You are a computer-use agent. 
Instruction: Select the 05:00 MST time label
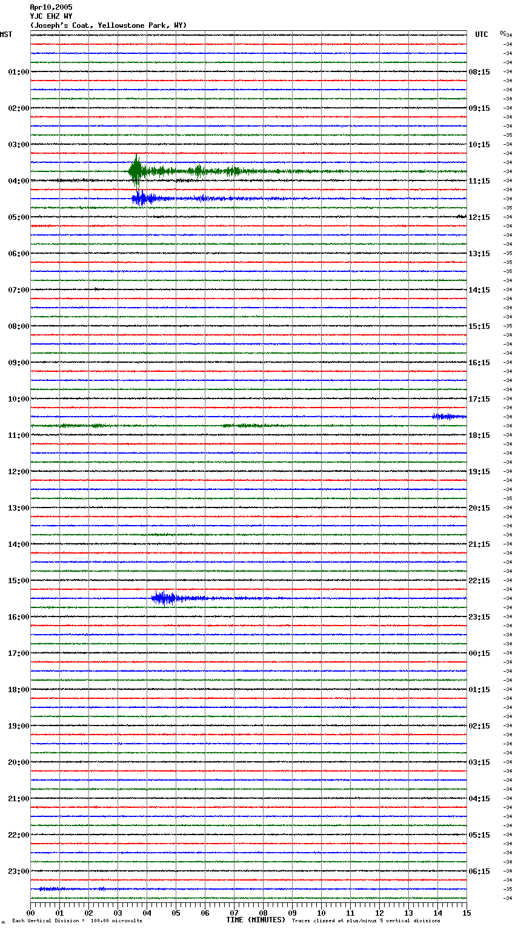pyautogui.click(x=19, y=217)
